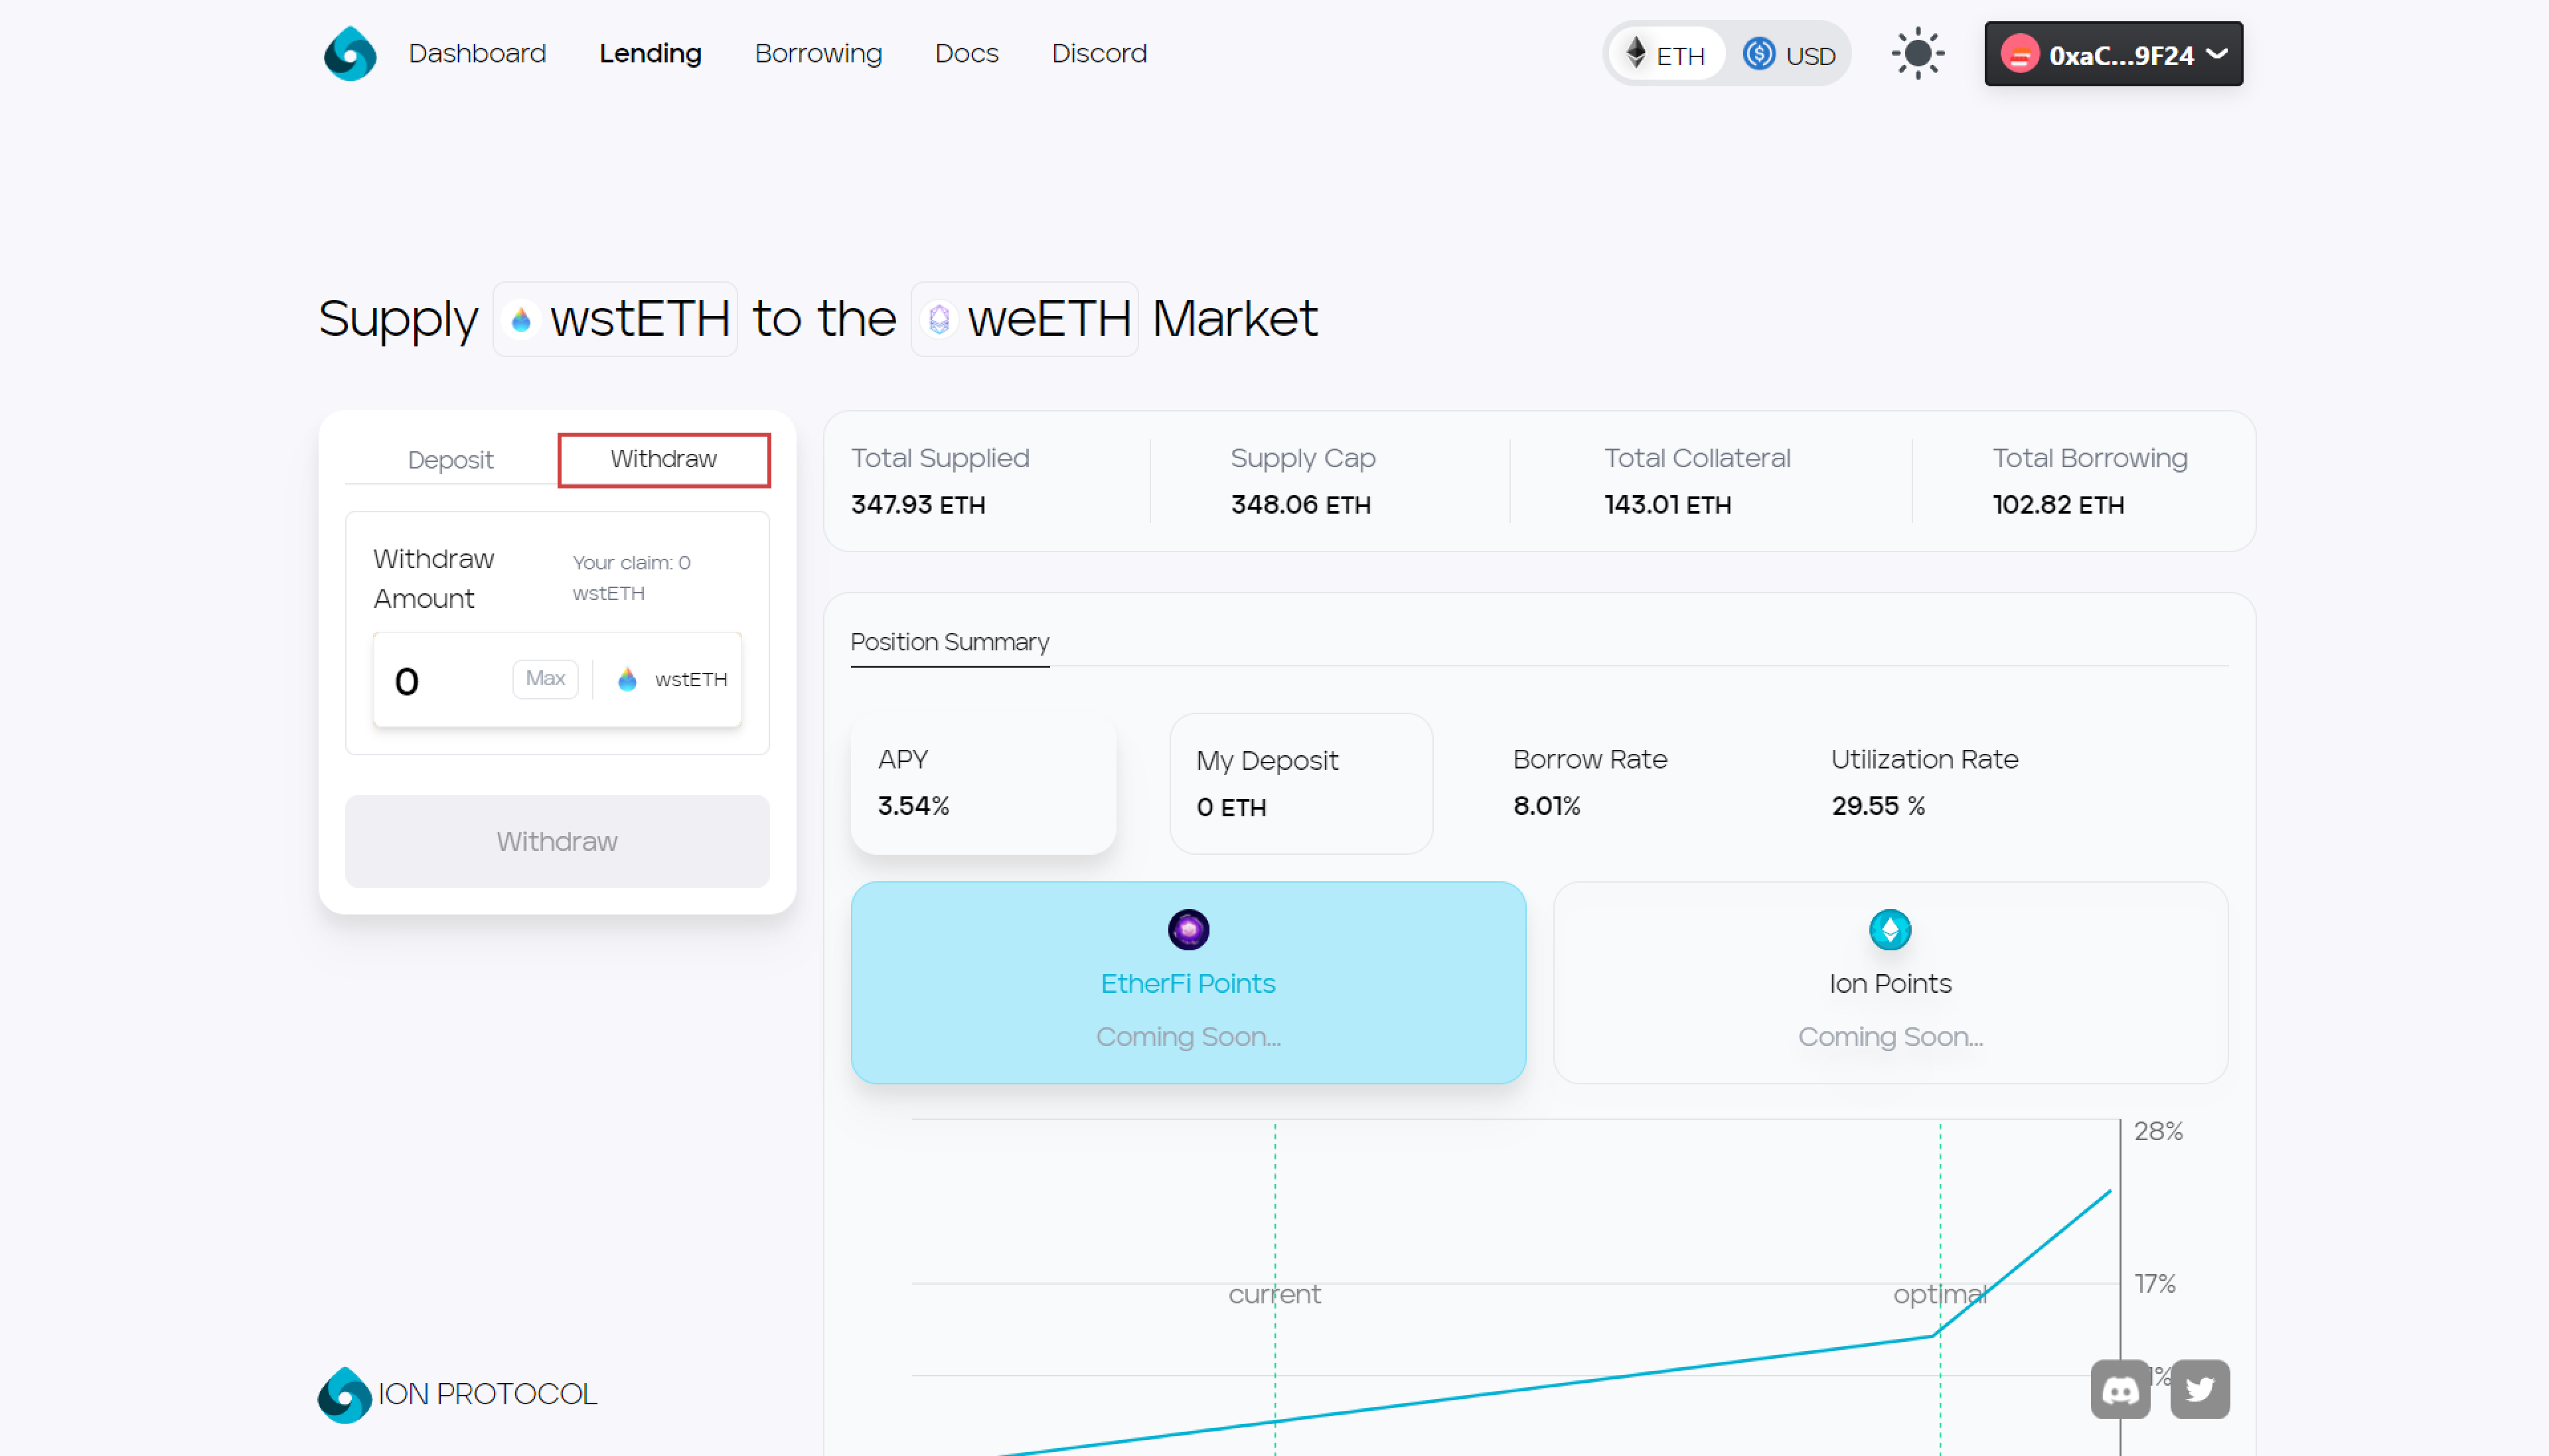Click the current marker on rate chart
Image resolution: width=2549 pixels, height=1456 pixels.
pos(1274,1294)
